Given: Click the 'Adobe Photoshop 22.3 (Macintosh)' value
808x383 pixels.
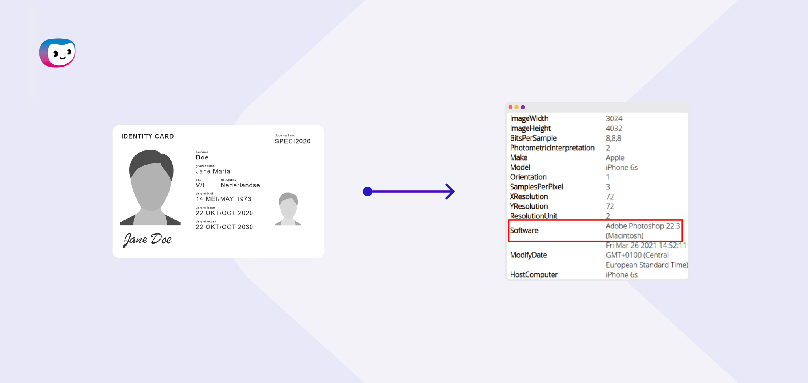Looking at the screenshot, I should click(643, 231).
